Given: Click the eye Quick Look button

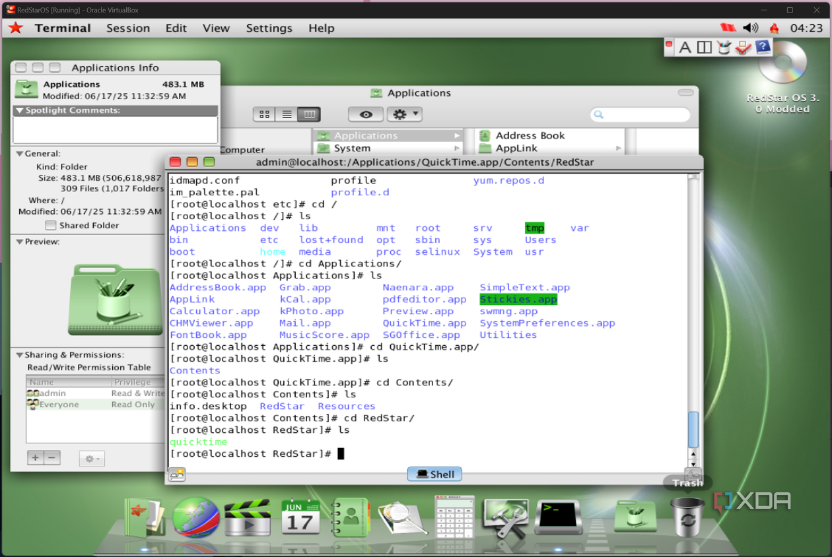Looking at the screenshot, I should pos(365,114).
